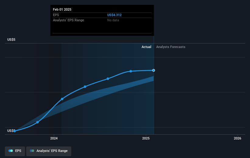Click the No data value in tooltip
This screenshot has width=250, height=158.
pos(113,20)
